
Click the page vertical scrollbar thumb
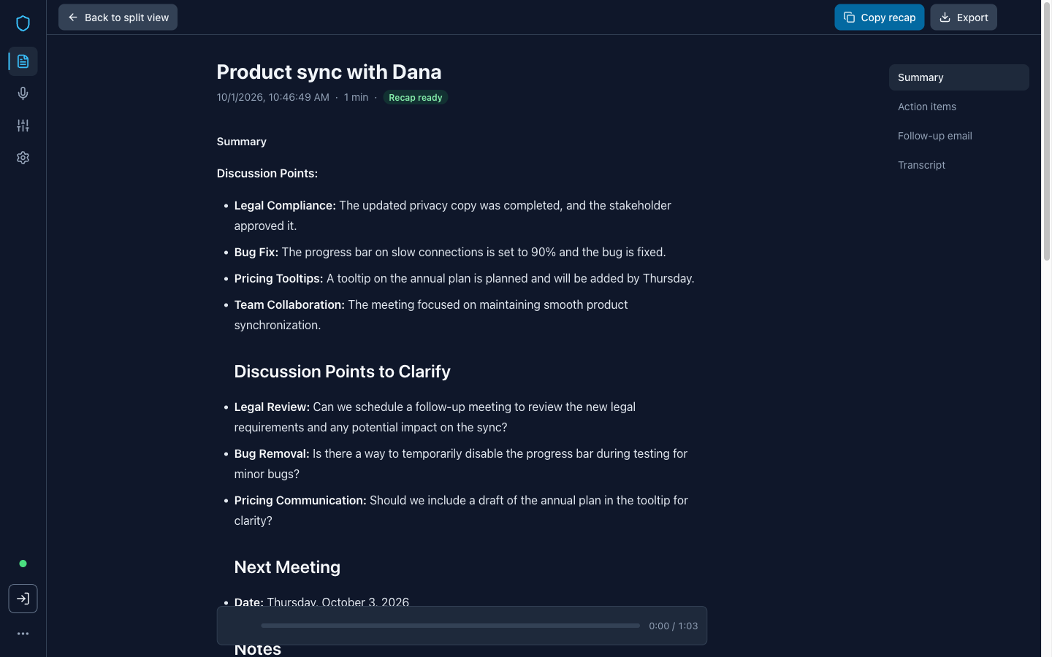click(1046, 131)
